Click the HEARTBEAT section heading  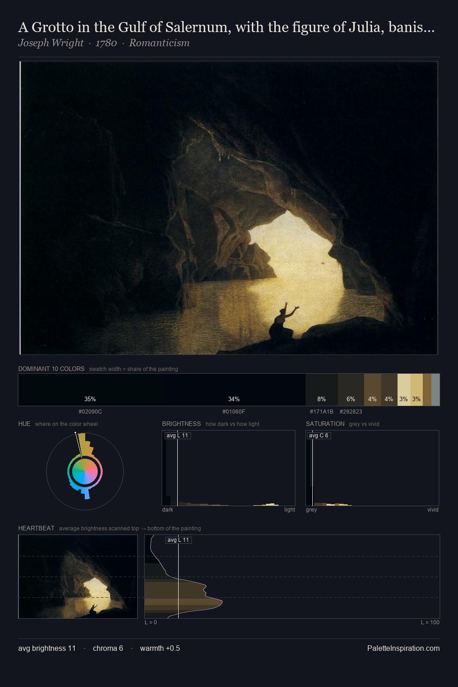[x=36, y=528]
